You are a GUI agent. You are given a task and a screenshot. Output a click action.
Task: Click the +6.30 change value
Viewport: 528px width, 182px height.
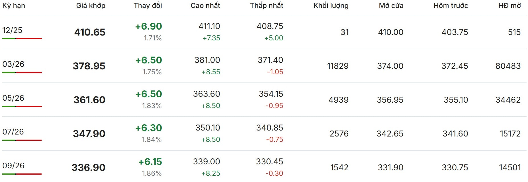pyautogui.click(x=148, y=128)
